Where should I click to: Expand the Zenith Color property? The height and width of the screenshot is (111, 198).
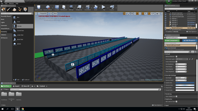[165, 83]
